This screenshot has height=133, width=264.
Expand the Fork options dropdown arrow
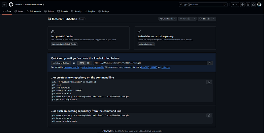194,19
